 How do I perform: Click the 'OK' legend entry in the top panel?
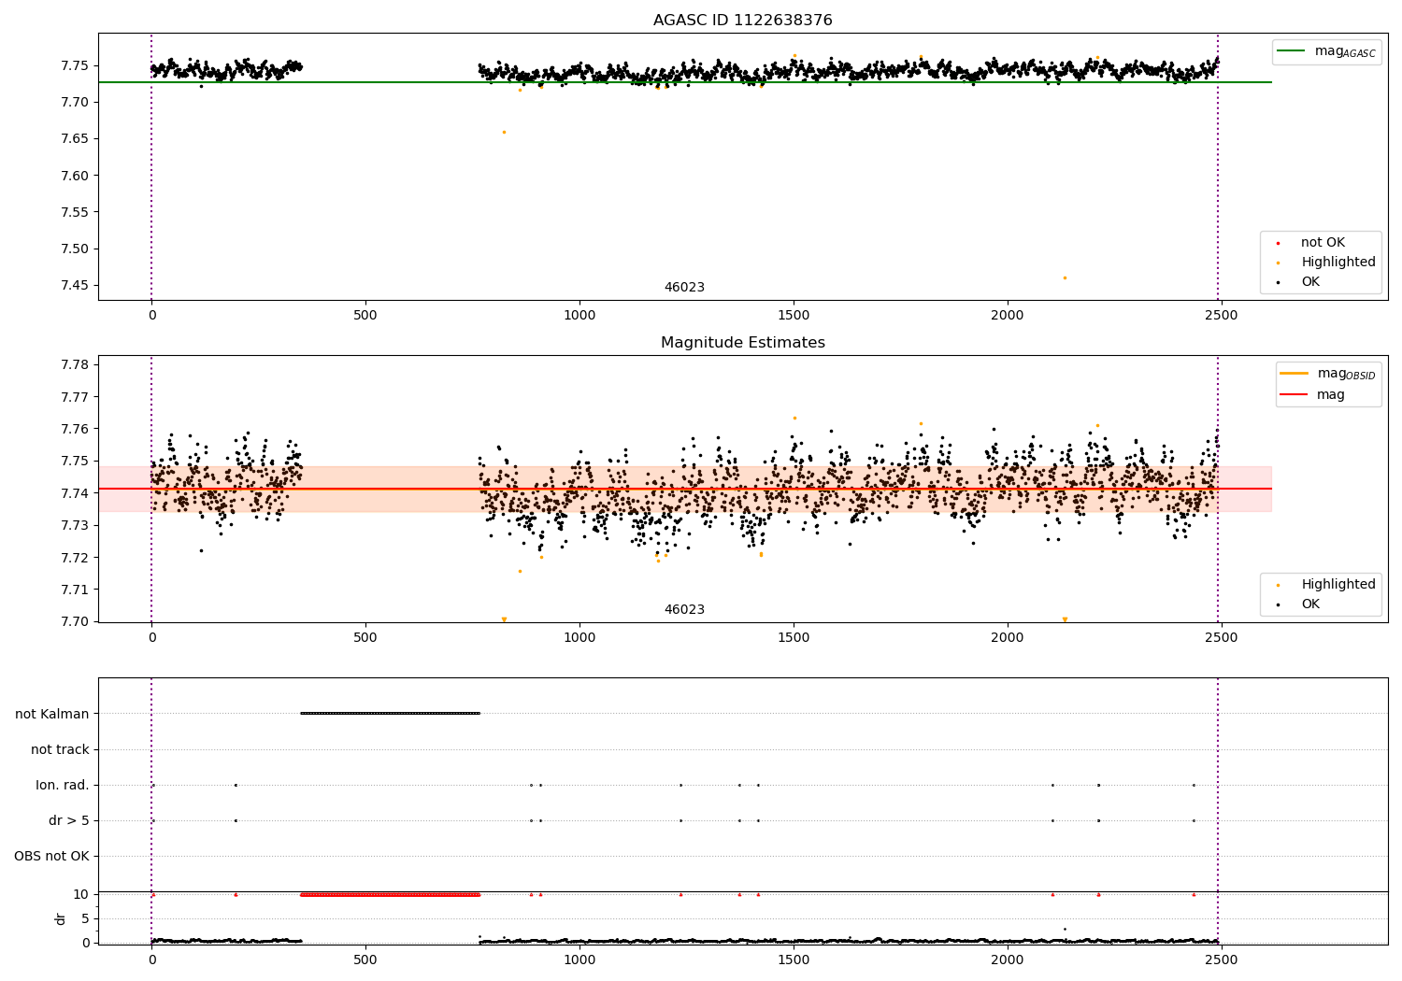point(1299,282)
